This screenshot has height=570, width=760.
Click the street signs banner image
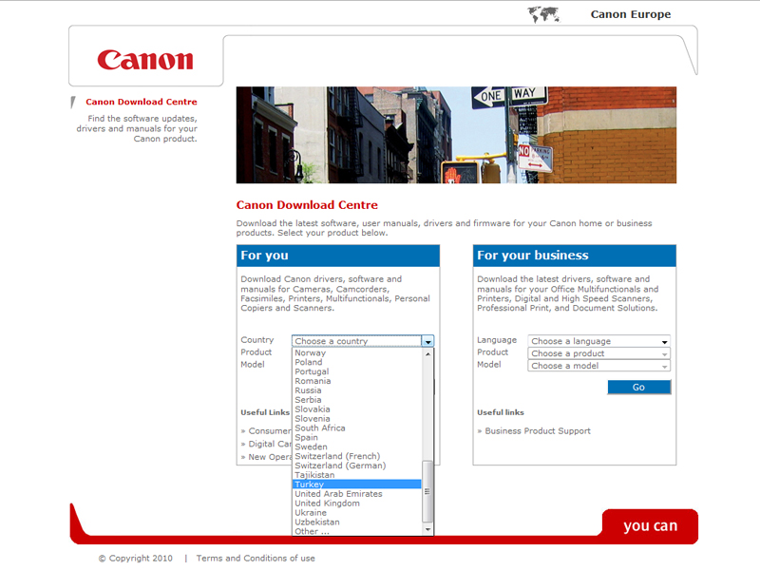pyautogui.click(x=456, y=135)
